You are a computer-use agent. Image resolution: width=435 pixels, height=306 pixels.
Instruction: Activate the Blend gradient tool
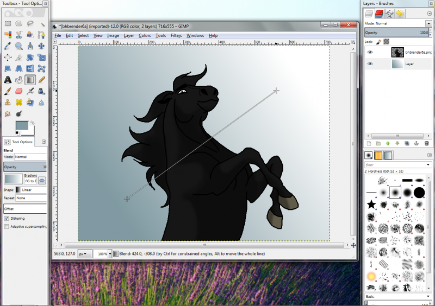tap(30, 80)
